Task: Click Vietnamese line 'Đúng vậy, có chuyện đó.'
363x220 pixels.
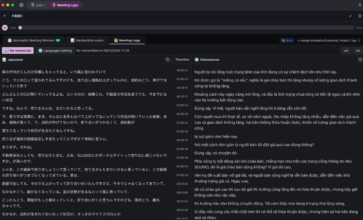Action: coord(216,153)
